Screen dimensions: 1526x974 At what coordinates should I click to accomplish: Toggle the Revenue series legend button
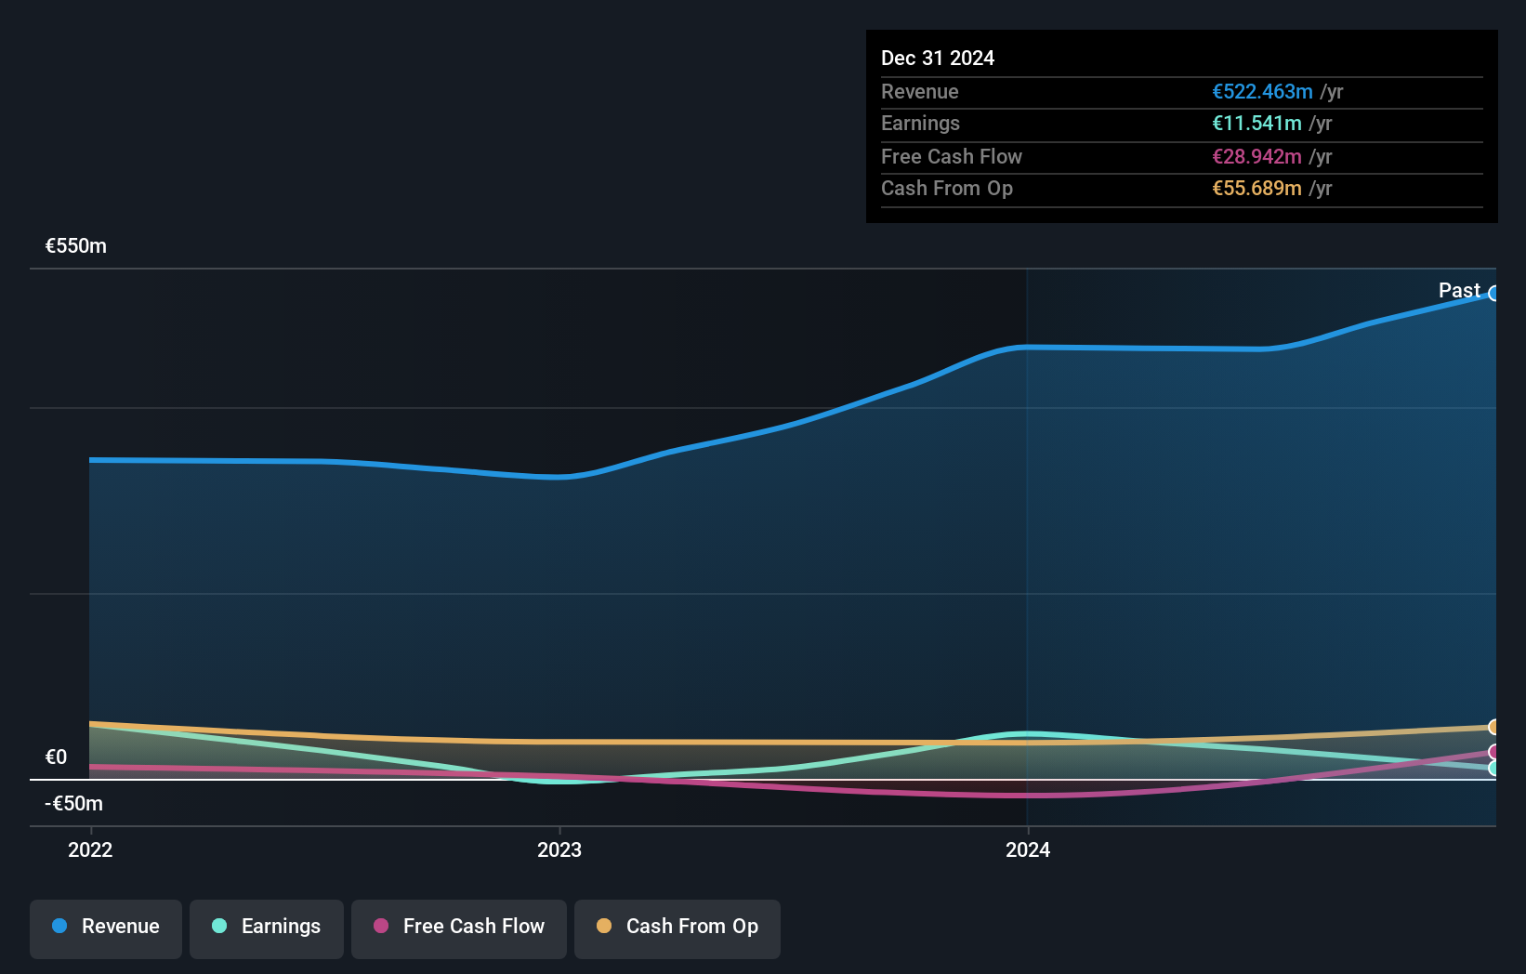coord(106,928)
